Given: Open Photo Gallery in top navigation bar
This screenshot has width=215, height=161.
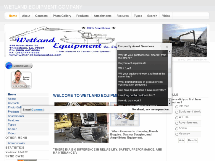Looking at the screenshot, I should [x=62, y=16].
